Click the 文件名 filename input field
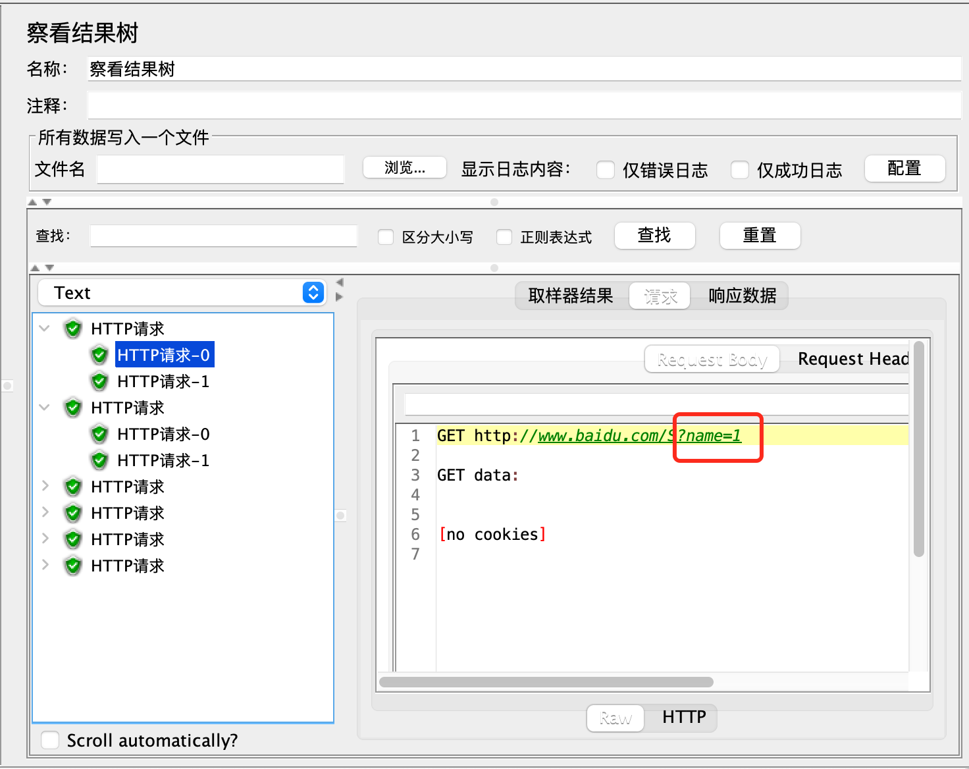Screen dimensions: 969x769 pyautogui.click(x=221, y=169)
